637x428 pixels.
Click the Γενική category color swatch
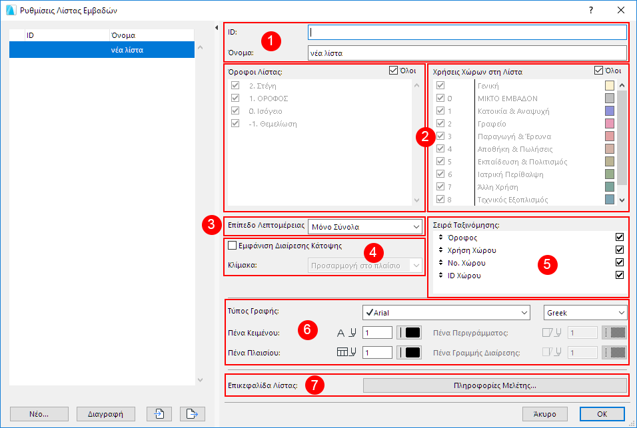point(610,85)
